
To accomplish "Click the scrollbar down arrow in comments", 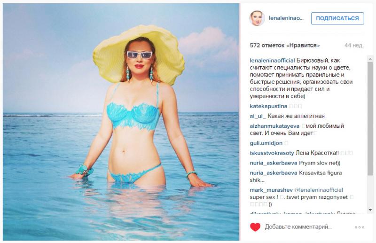I will pos(370,210).
